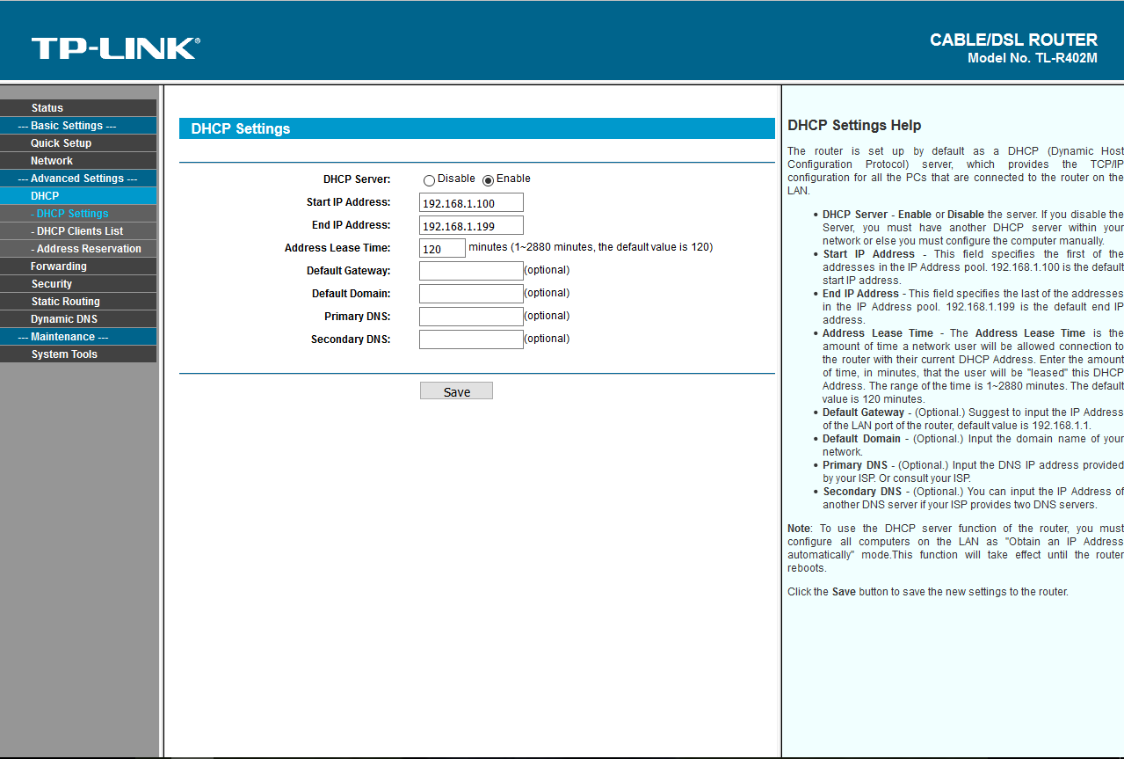Open the DHCP Settings submenu
This screenshot has height=759, width=1124.
pyautogui.click(x=78, y=214)
